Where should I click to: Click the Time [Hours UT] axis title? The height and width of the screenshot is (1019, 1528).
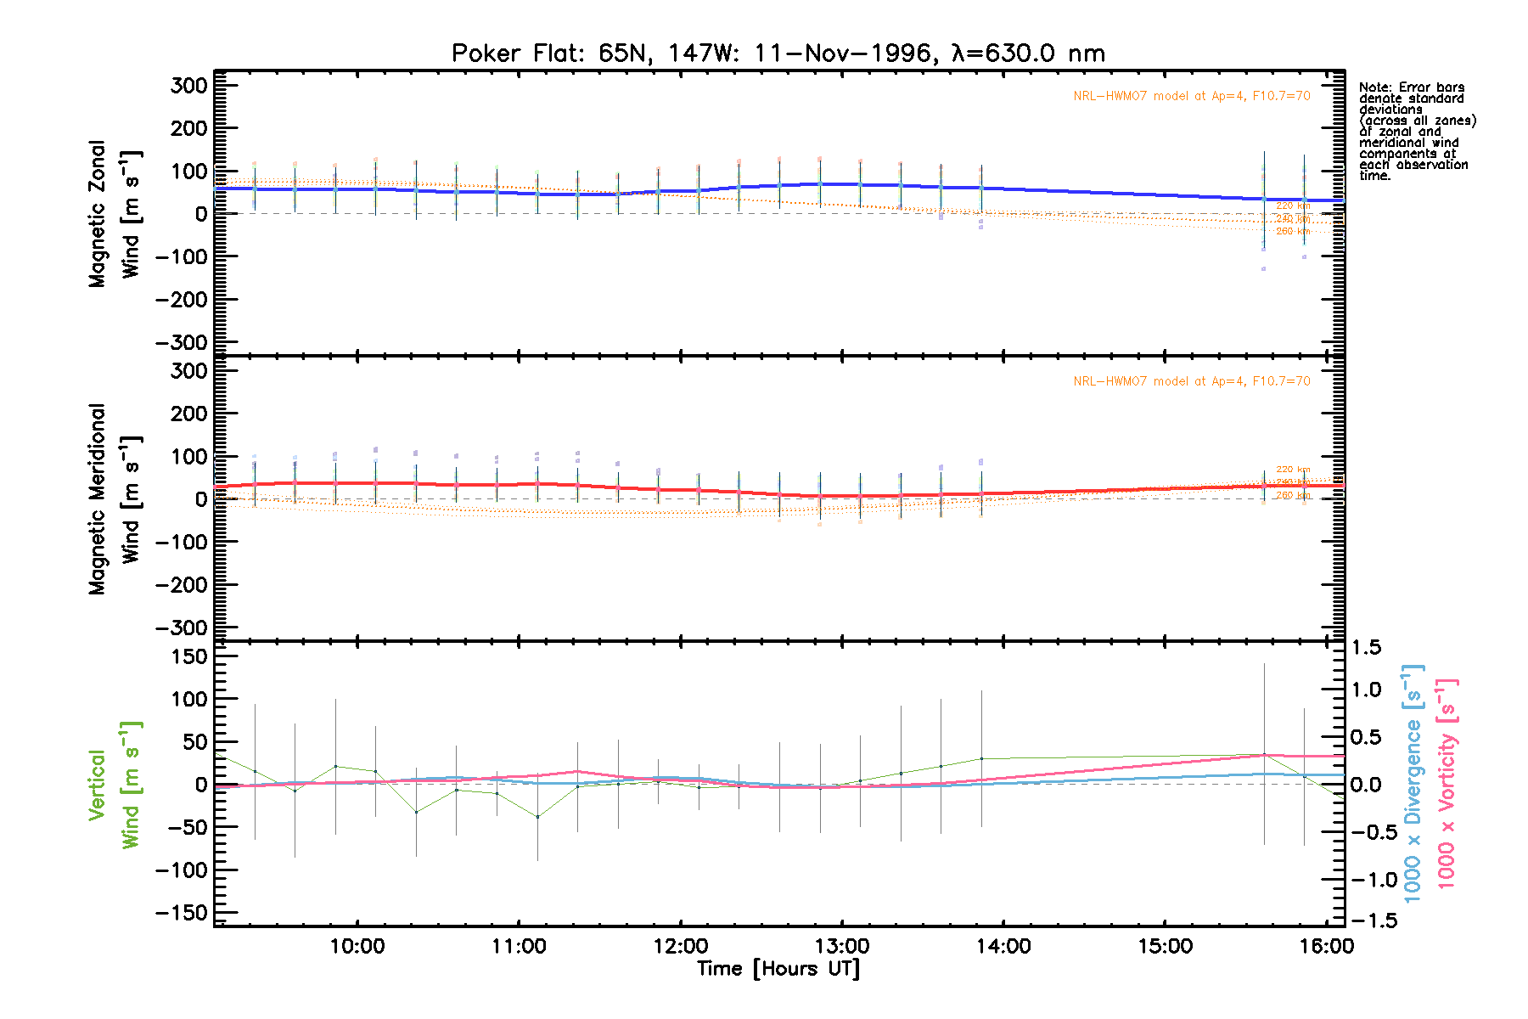tap(778, 969)
